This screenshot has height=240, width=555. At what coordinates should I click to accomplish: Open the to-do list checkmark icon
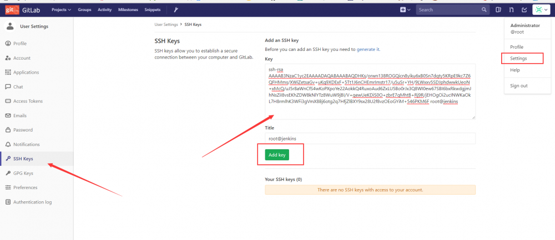(x=524, y=9)
